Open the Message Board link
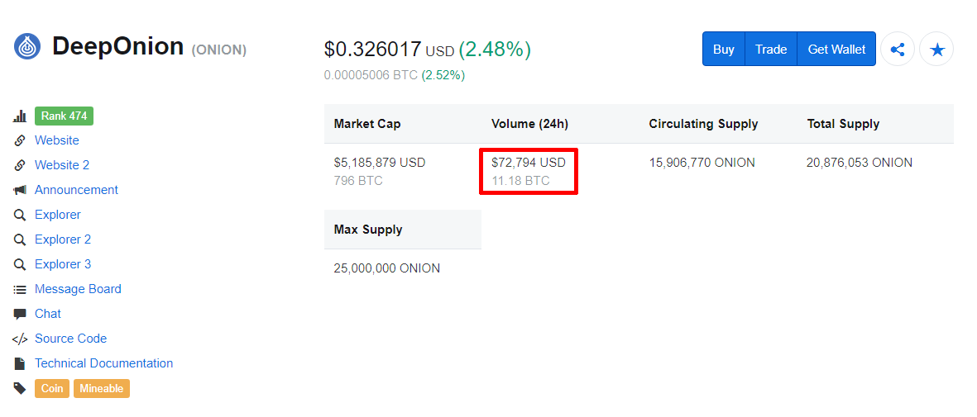Viewport: 977px width, 417px height. 78,289
